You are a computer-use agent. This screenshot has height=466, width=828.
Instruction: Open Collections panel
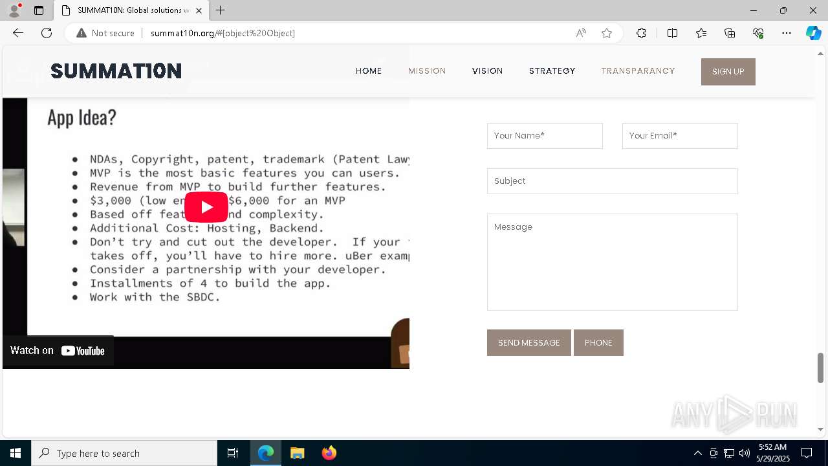point(730,33)
